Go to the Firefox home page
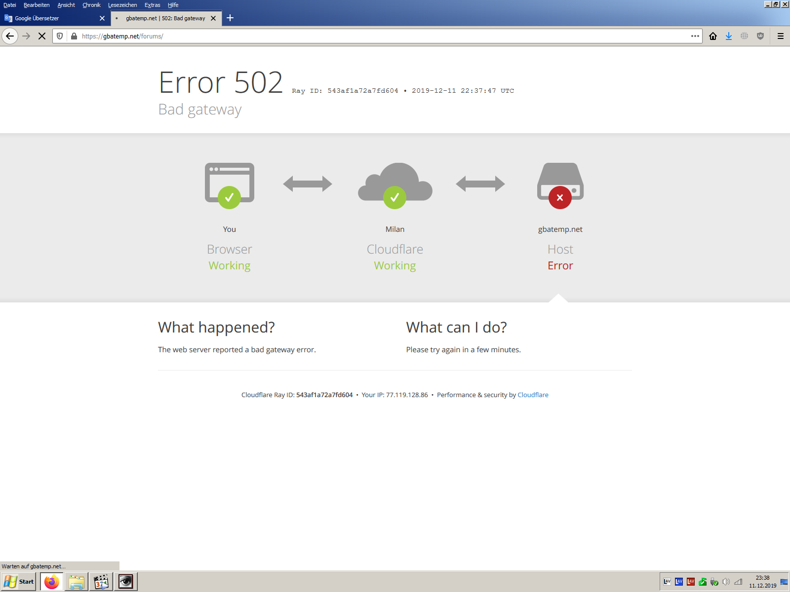This screenshot has height=592, width=790. pos(713,36)
